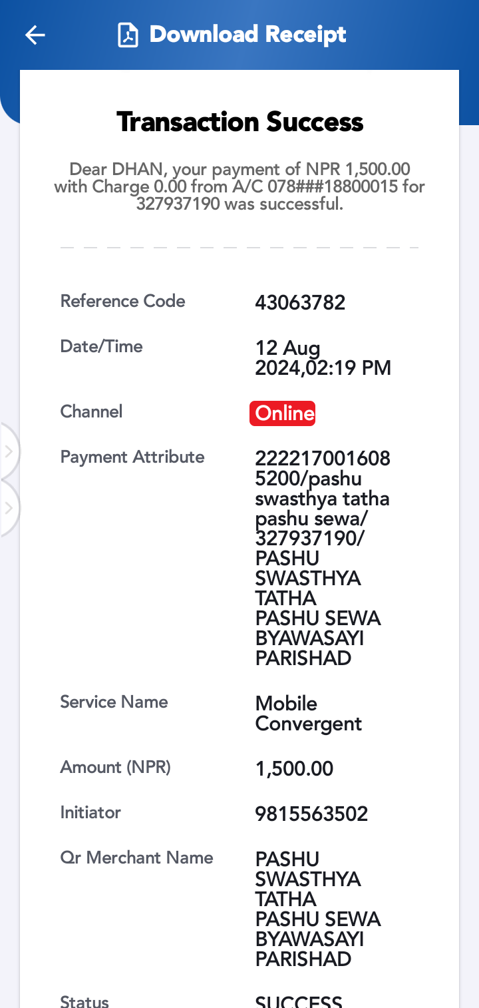Tap the initiator number 9815563502
Screen dimensions: 479x1008
pos(311,814)
